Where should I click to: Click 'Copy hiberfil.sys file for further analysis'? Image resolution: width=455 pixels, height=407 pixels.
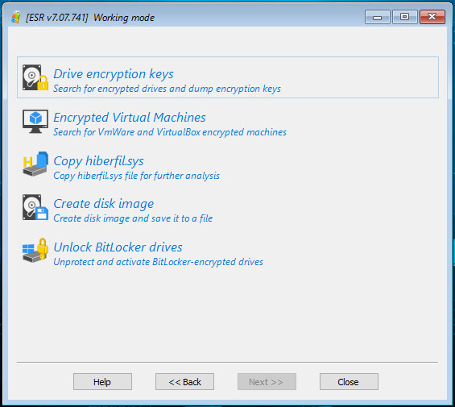136,176
